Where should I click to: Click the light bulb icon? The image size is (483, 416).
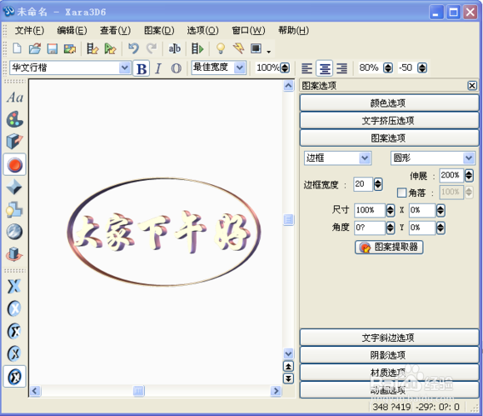(x=221, y=48)
